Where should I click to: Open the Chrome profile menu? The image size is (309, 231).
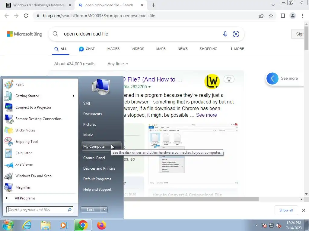(293, 16)
